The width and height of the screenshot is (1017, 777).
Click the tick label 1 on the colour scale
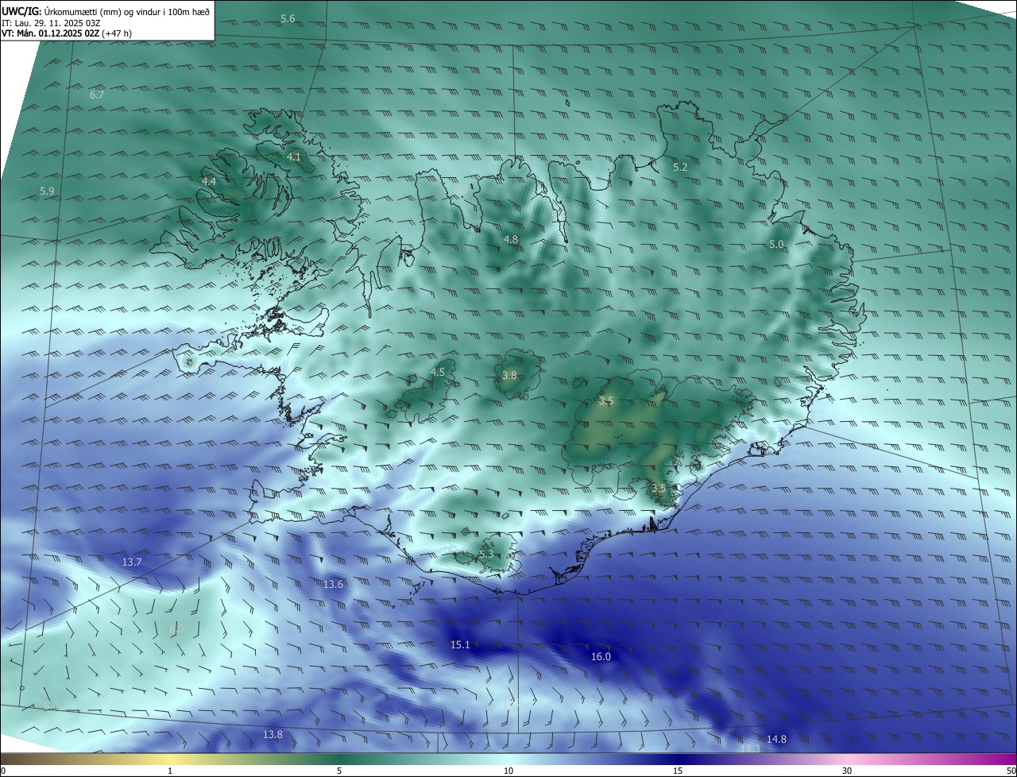click(170, 771)
